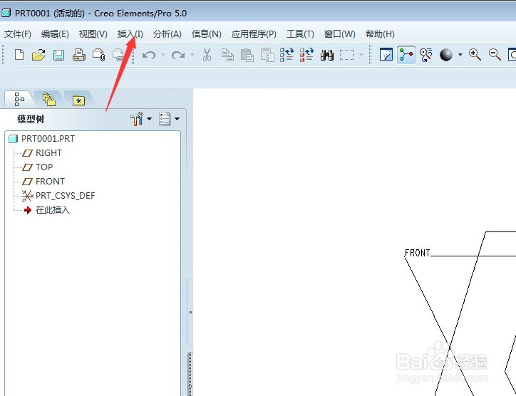Open the selection box dropdown arrow
The height and width of the screenshot is (396, 516).
pos(361,55)
